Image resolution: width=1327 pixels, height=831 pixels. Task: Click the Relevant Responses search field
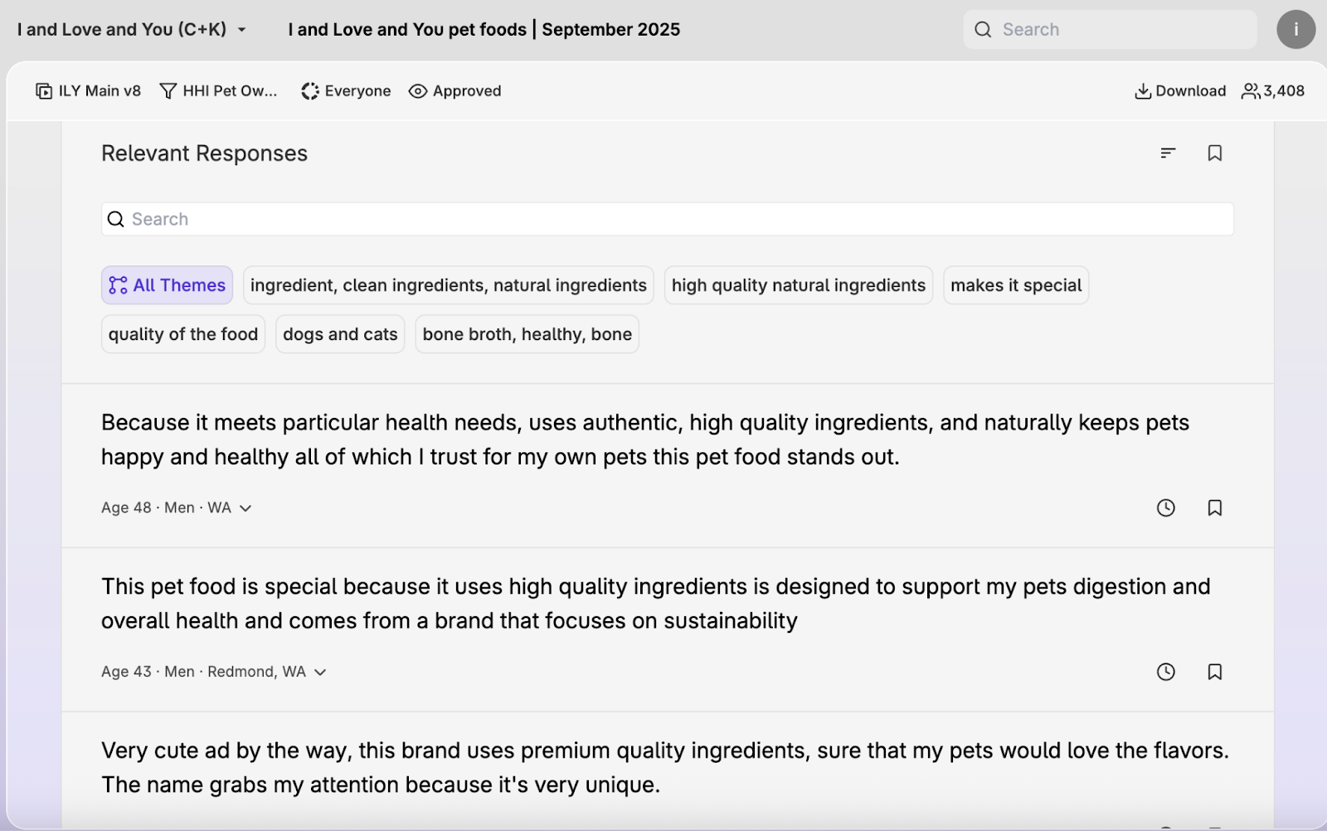click(667, 219)
